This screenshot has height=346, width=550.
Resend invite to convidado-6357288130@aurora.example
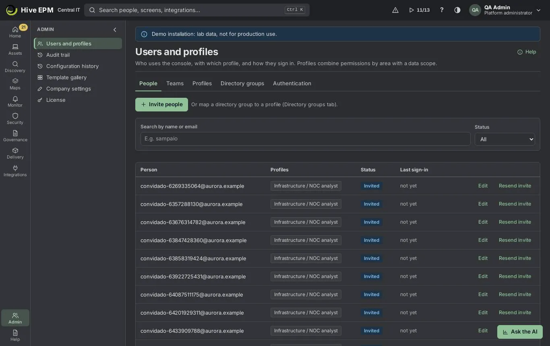click(515, 204)
